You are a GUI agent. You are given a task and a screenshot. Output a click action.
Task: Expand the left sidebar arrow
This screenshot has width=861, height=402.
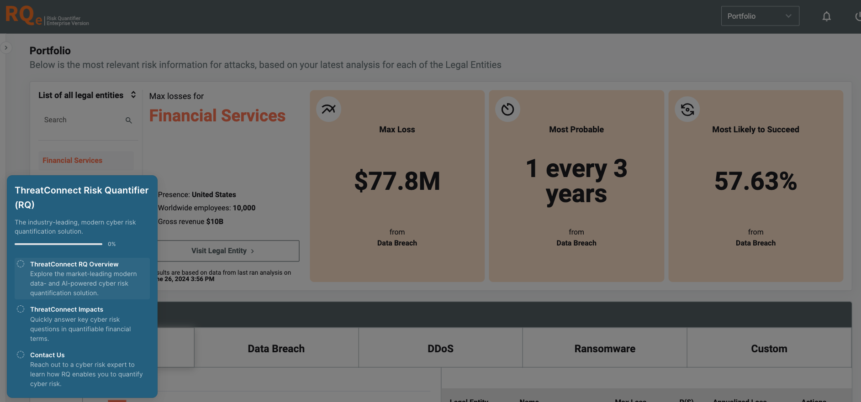coord(6,47)
